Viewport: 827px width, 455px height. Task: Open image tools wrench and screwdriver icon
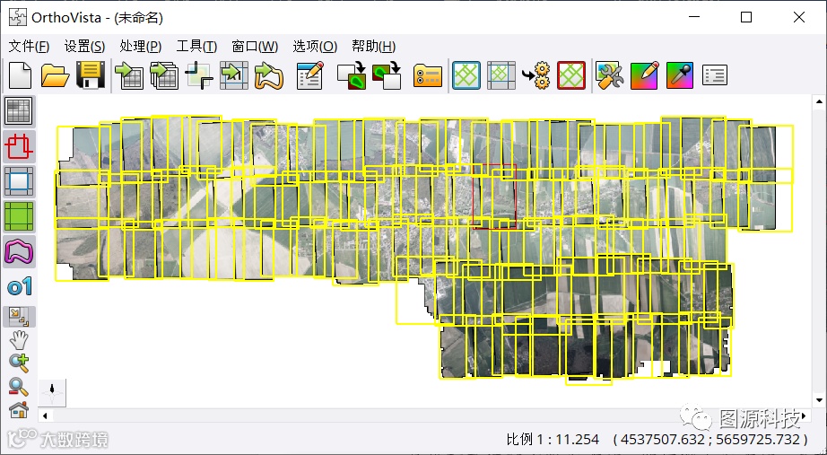pyautogui.click(x=610, y=75)
